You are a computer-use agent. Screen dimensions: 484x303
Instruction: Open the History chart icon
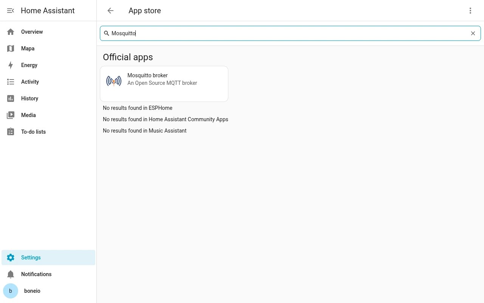[x=11, y=98]
